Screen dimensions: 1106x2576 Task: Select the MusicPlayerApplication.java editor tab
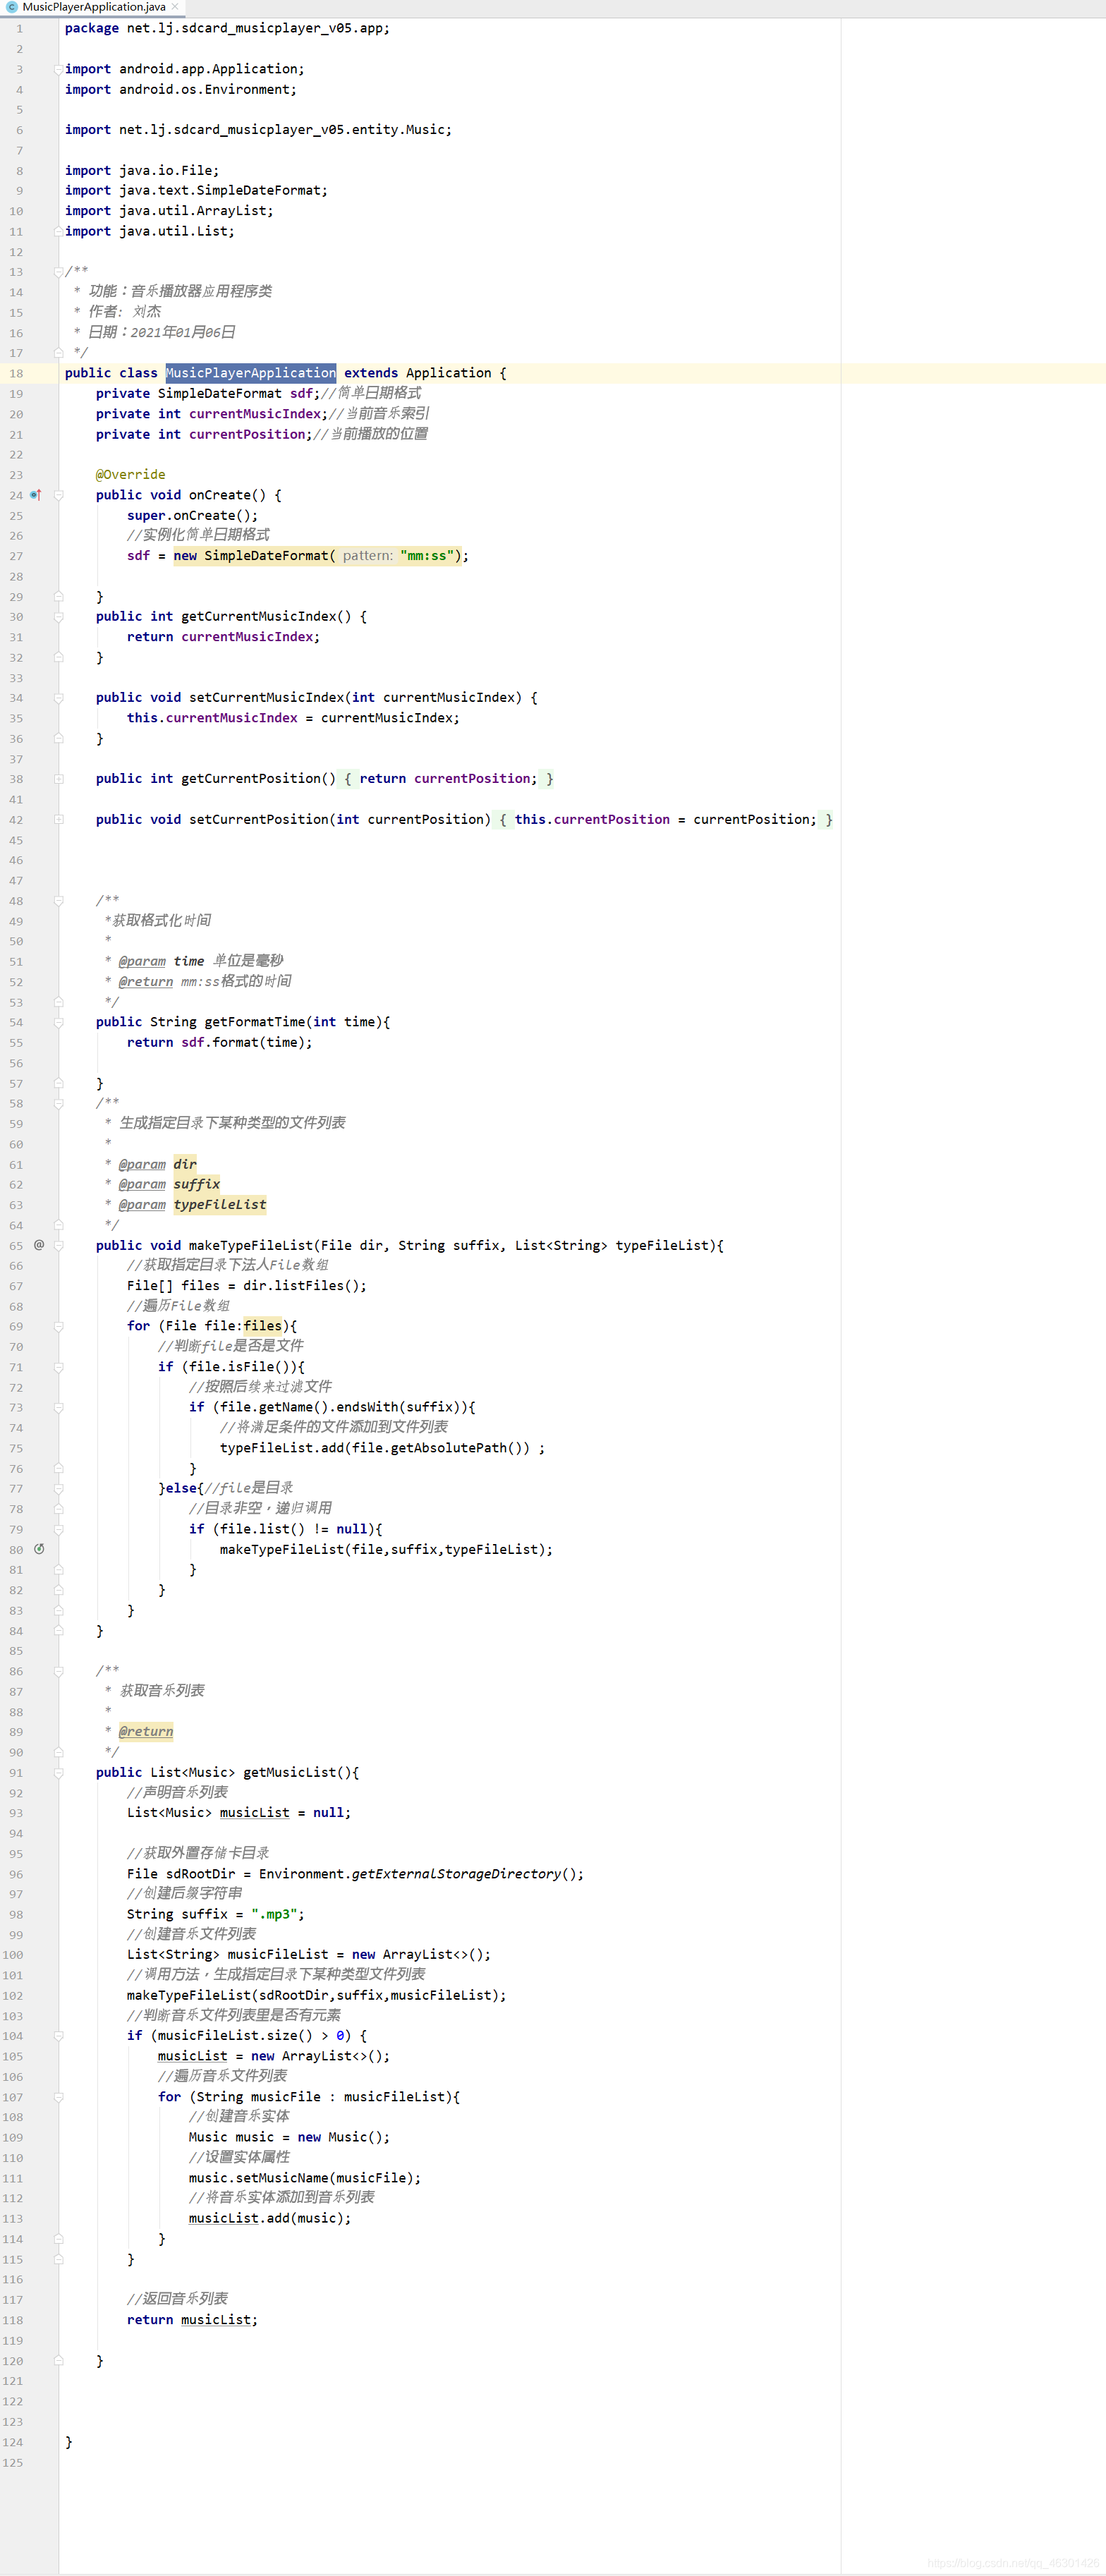tap(93, 7)
